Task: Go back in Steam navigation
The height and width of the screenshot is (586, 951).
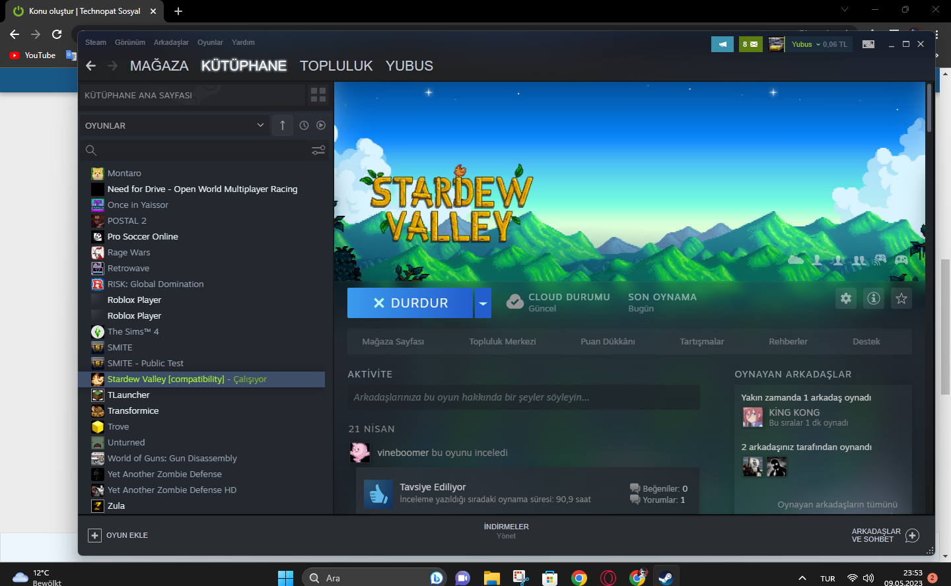Action: pyautogui.click(x=91, y=66)
